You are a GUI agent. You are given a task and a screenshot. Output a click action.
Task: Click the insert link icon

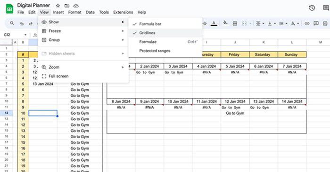[x=307, y=23]
